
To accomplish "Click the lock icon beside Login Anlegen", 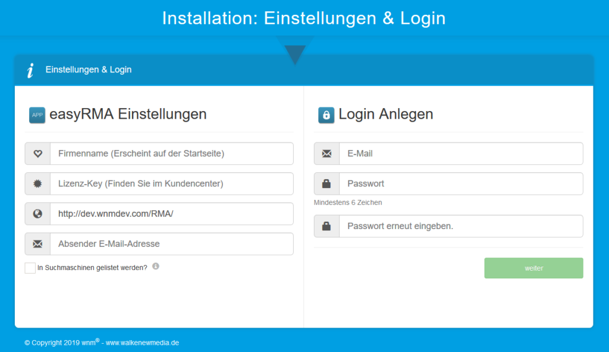I will (327, 115).
